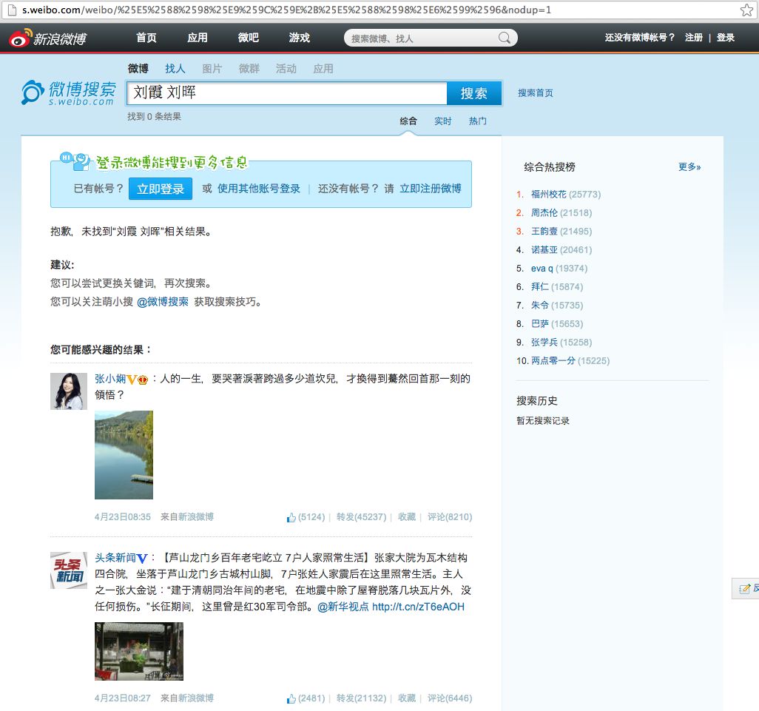Open the old house photo in 头条新闻 post
759x711 pixels.
(x=139, y=652)
